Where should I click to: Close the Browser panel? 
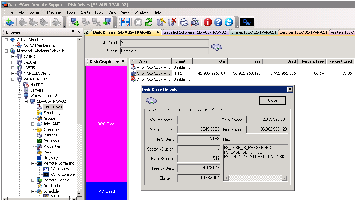(79, 32)
